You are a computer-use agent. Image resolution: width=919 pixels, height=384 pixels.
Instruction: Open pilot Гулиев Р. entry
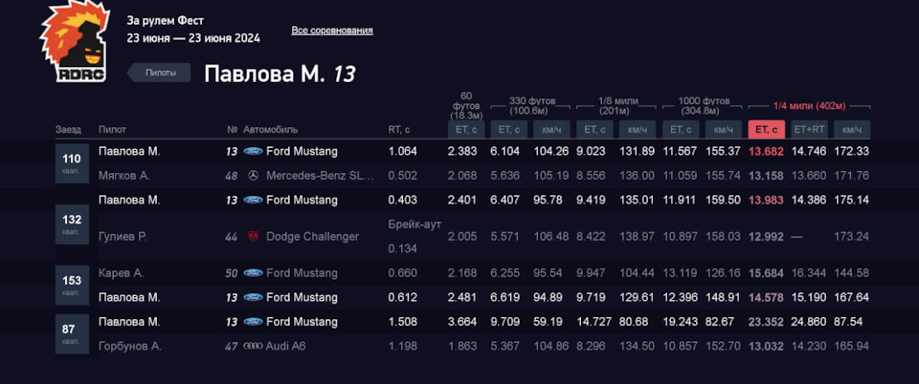pyautogui.click(x=123, y=236)
